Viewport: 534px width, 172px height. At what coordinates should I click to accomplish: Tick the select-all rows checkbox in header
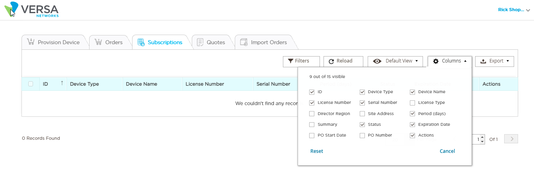(x=31, y=84)
